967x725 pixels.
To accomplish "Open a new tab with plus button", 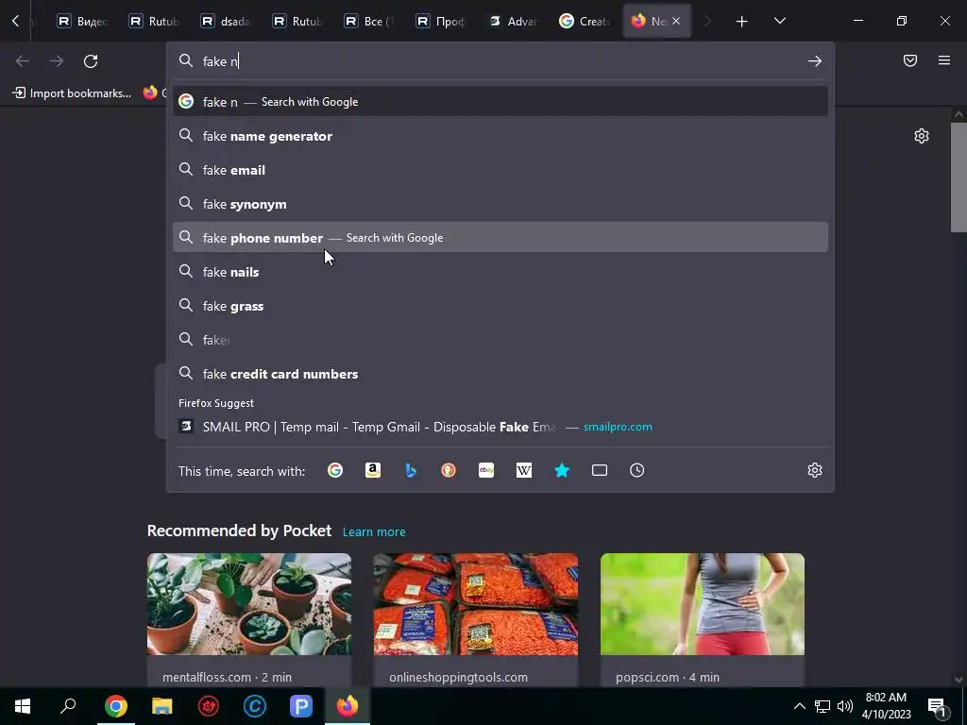I will [742, 22].
